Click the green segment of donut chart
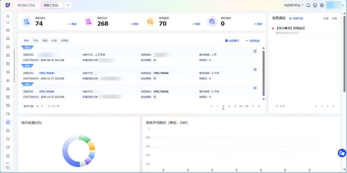 tap(84, 138)
